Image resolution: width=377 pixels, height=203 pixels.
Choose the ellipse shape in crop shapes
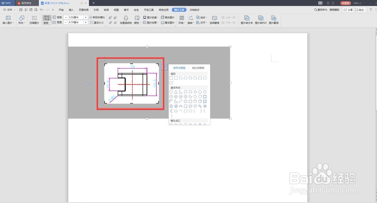(171, 92)
